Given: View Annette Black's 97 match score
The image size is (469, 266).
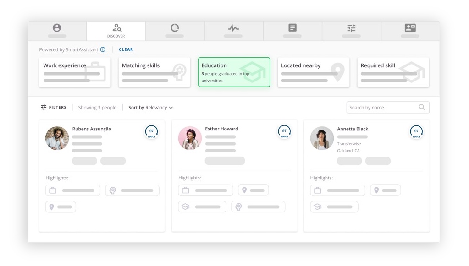Looking at the screenshot, I should point(416,132).
